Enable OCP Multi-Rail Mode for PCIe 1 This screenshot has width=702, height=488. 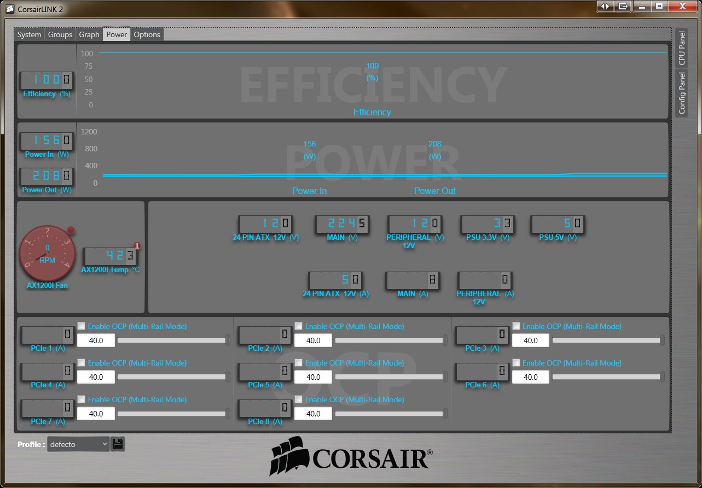pos(82,326)
